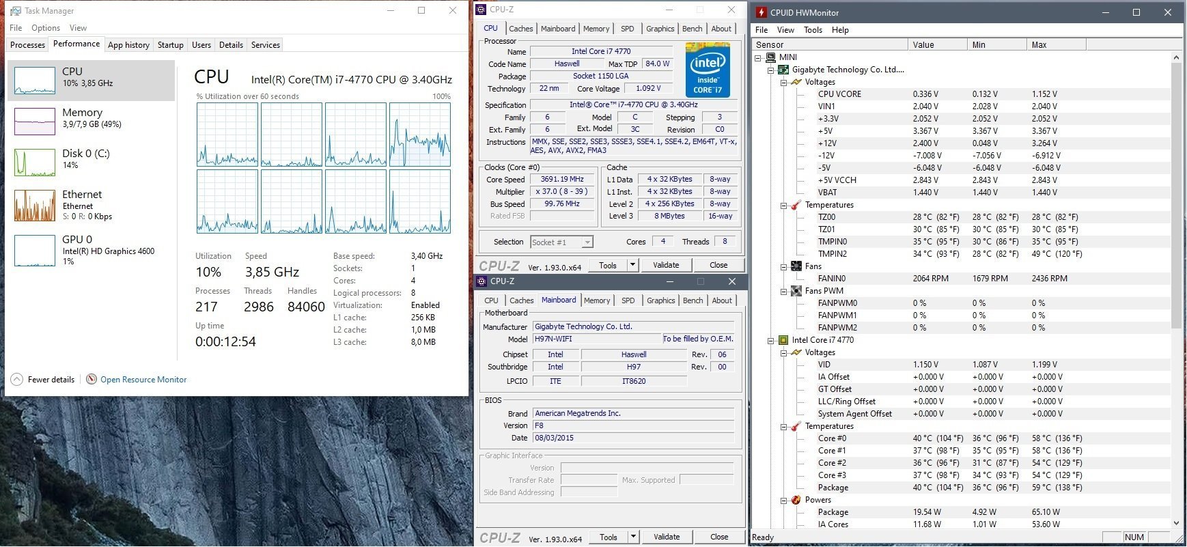Click the upper CPU-Z window title icon

[481, 10]
